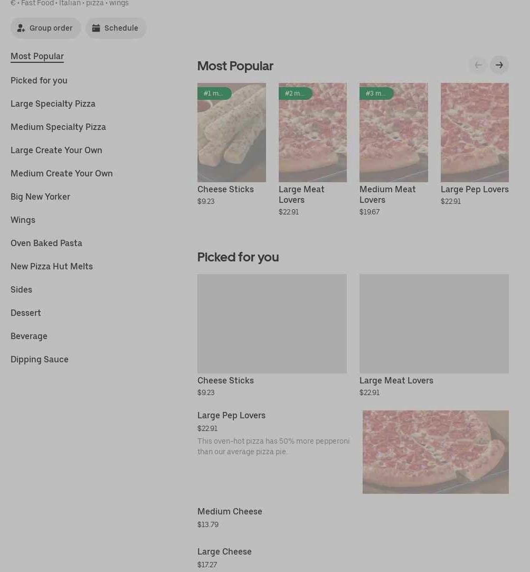The image size is (530, 572).
Task: Open the Cheese Sticks #1 most-liked thumbnail
Action: coord(232,133)
